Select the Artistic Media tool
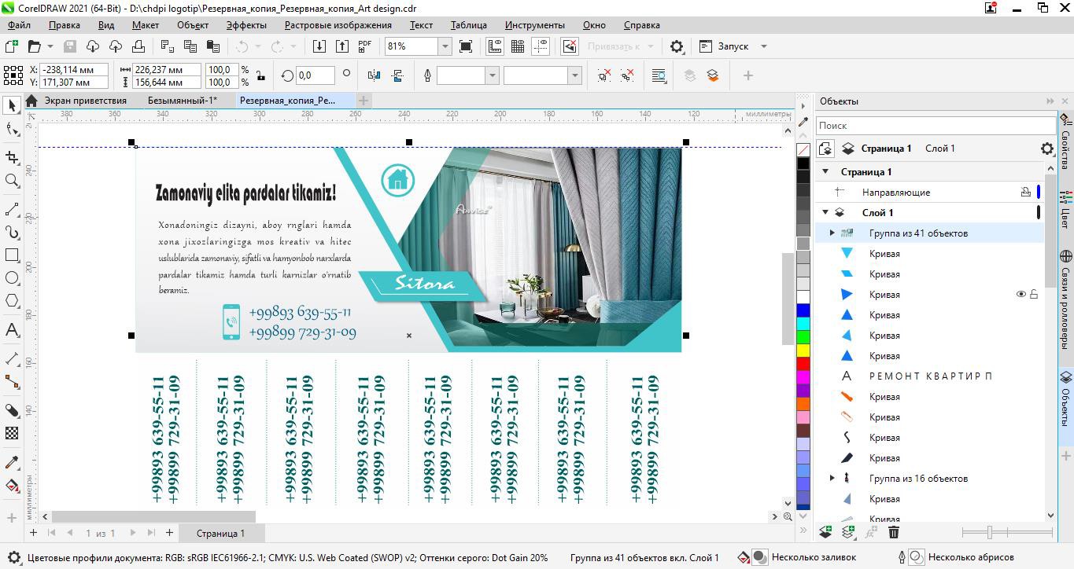This screenshot has width=1074, height=569. click(12, 233)
